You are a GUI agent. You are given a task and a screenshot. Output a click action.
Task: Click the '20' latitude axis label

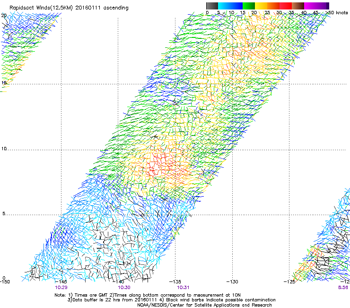click(x=4, y=15)
